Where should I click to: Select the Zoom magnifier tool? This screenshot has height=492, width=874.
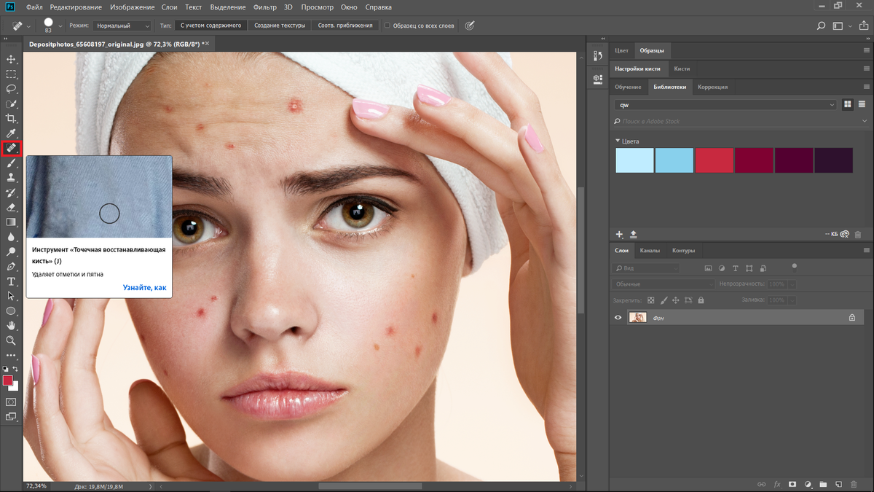point(11,340)
